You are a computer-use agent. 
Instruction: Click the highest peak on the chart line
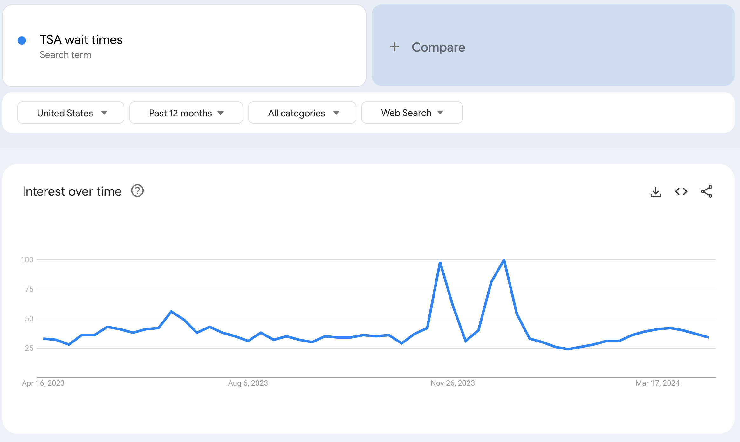point(504,260)
